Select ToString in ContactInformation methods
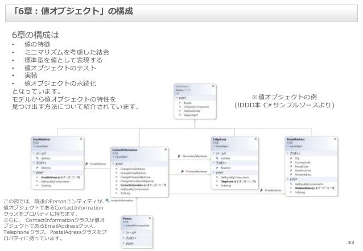The image size is (363, 251). pyautogui.click(x=125, y=193)
